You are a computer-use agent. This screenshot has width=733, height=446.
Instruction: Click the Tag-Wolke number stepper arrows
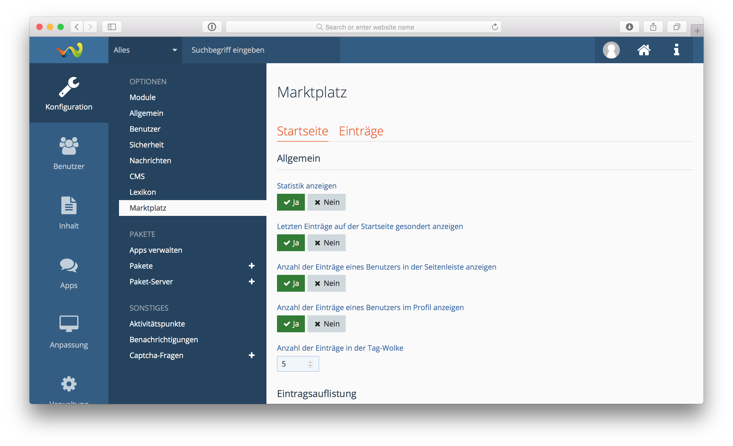coord(310,364)
